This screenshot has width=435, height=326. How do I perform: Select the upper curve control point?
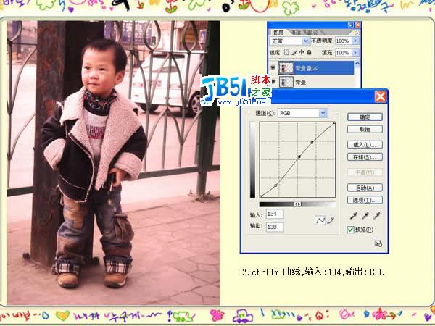tap(312, 142)
